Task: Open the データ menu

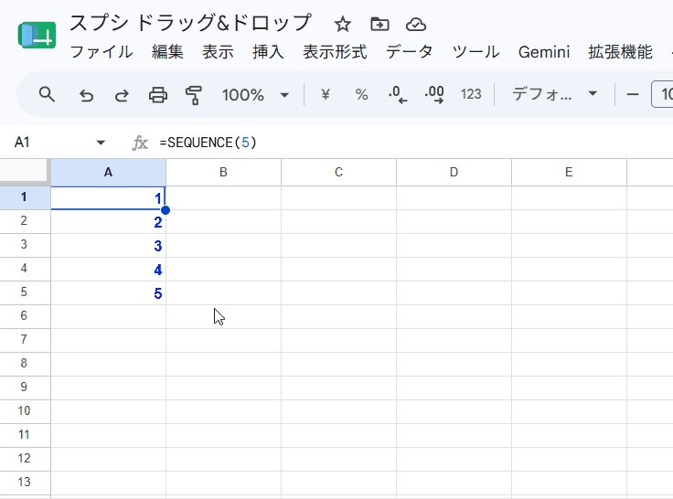Action: point(409,52)
